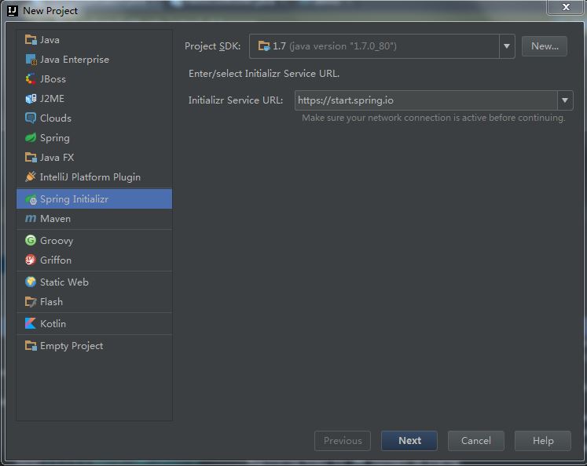Click the IntelliJ Platform Plugin plug icon
The width and height of the screenshot is (587, 466).
tap(31, 177)
